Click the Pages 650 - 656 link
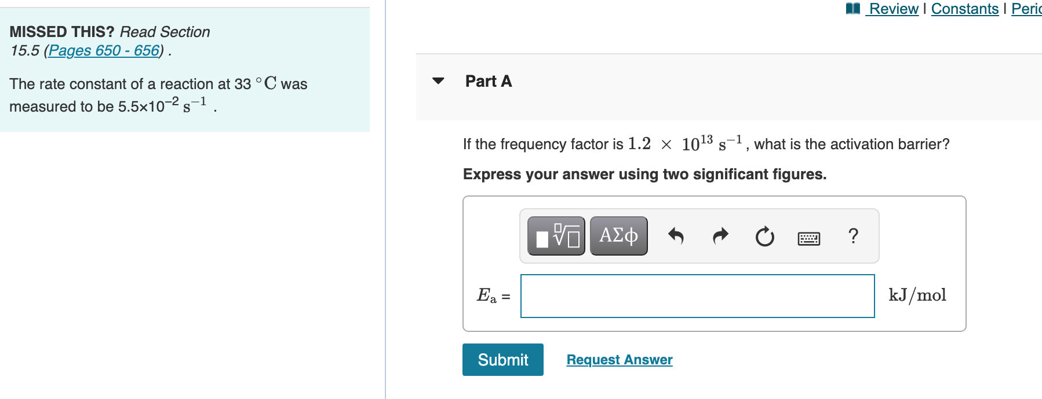The height and width of the screenshot is (399, 1042). pos(104,51)
